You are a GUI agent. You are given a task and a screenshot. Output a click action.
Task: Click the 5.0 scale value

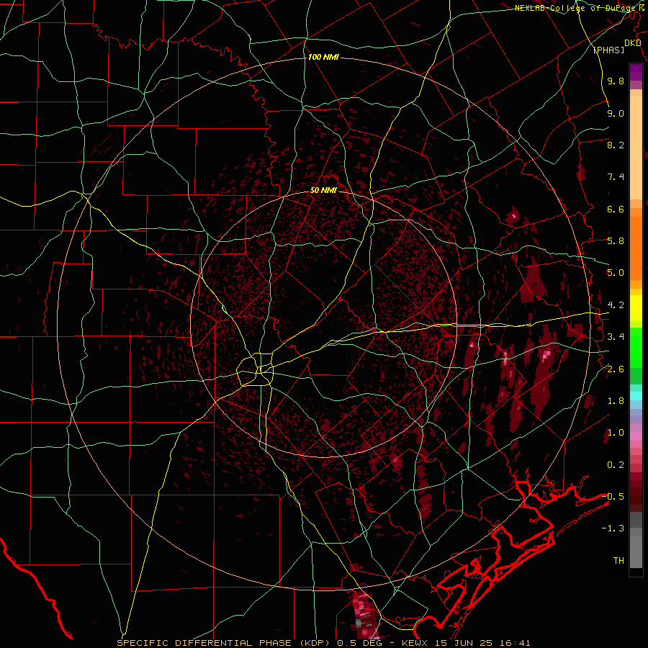coord(616,273)
